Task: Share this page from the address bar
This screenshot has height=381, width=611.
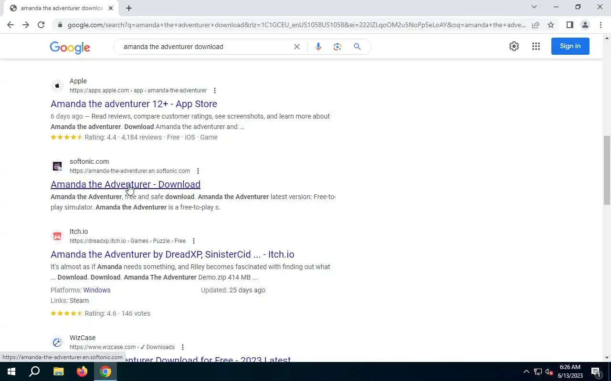Action: click(536, 25)
